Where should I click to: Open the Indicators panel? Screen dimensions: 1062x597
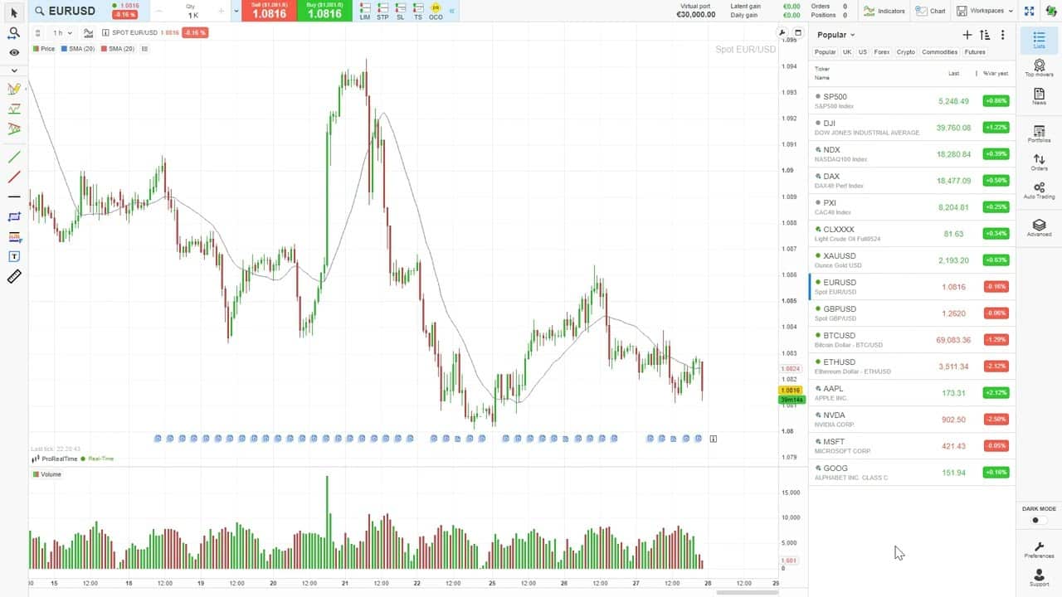884,11
